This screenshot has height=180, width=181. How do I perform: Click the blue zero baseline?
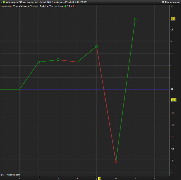(x=94, y=89)
